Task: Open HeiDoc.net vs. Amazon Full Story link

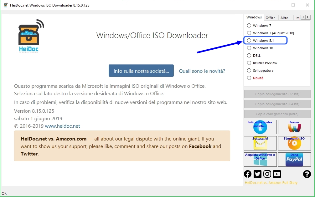Action: (271, 183)
